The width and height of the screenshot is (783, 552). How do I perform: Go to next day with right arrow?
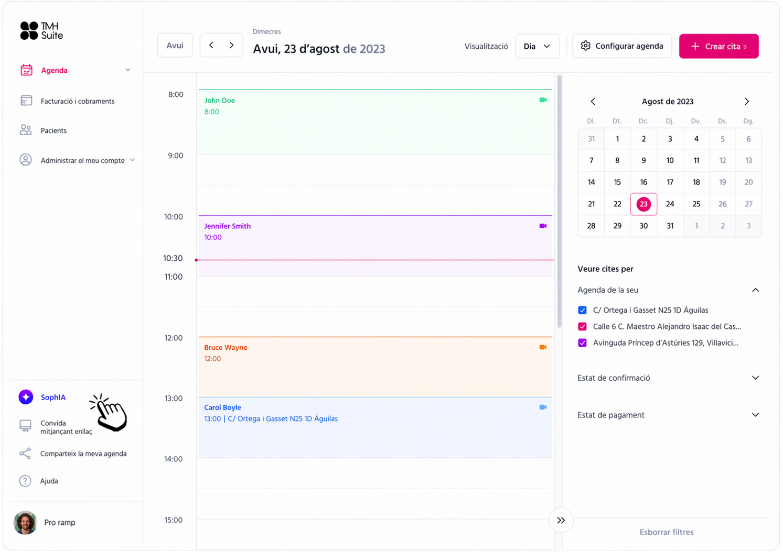pos(231,46)
